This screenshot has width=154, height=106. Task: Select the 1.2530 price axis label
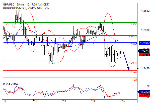[x=145, y=30]
